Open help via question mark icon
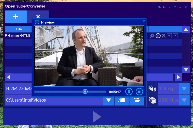This screenshot has height=128, width=193. [175, 7]
